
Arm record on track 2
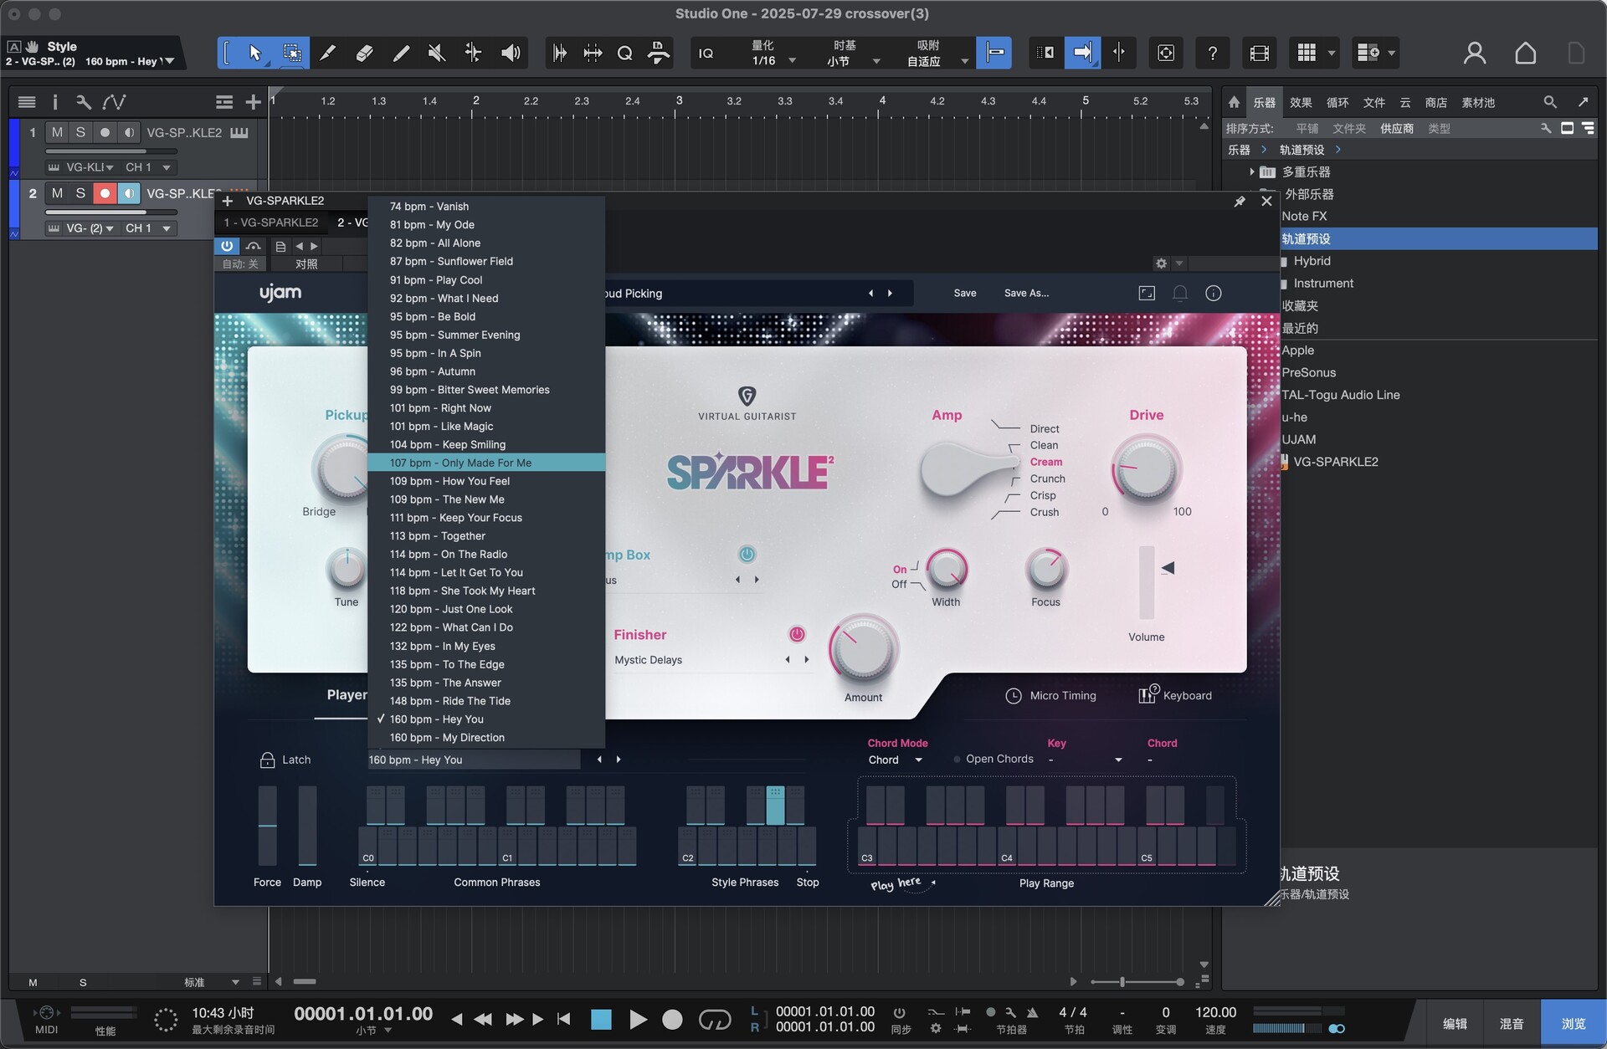(105, 193)
